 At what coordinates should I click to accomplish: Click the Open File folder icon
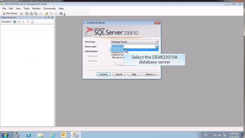(46, 13)
